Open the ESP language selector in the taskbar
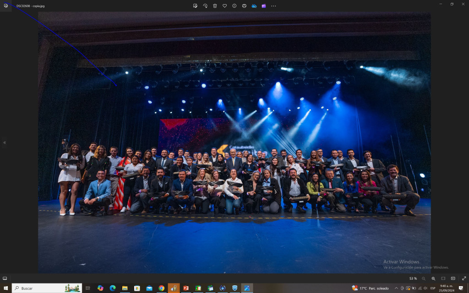The height and width of the screenshot is (293, 469). pyautogui.click(x=433, y=288)
